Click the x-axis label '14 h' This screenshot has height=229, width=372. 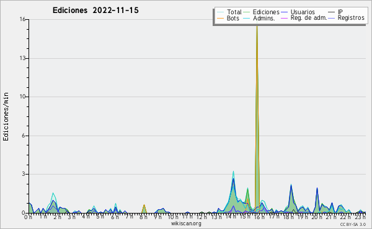click(x=231, y=217)
